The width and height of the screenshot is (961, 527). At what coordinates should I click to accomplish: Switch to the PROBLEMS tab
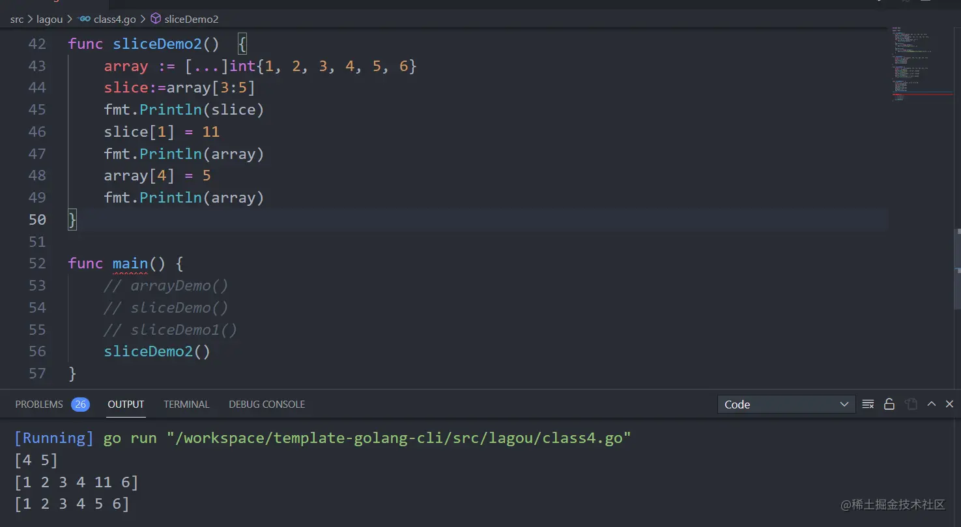pos(39,405)
